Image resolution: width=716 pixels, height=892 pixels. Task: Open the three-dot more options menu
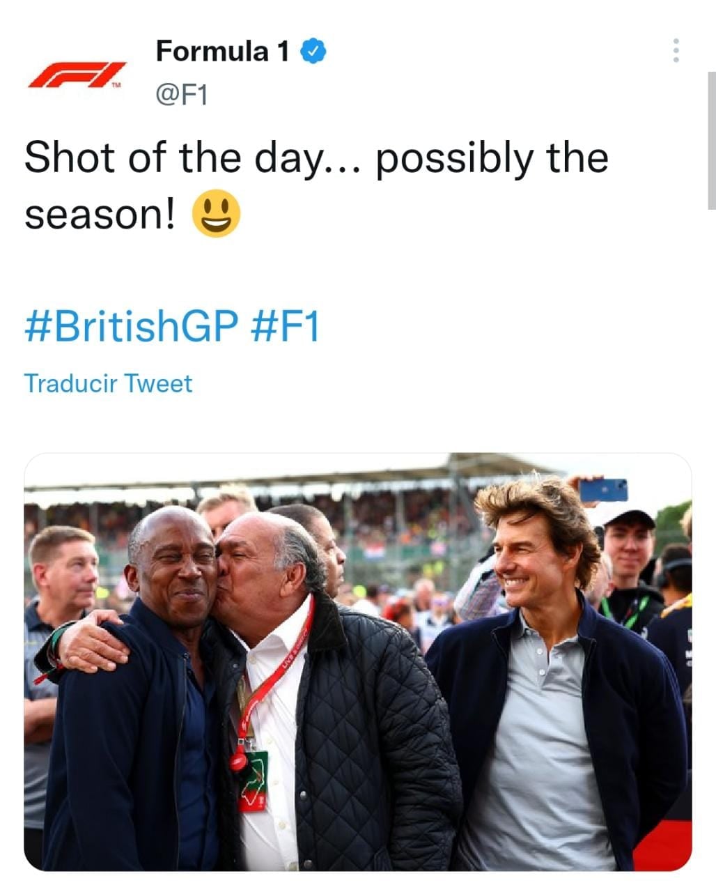click(675, 51)
